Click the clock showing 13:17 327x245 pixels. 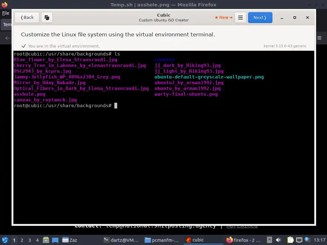319,240
